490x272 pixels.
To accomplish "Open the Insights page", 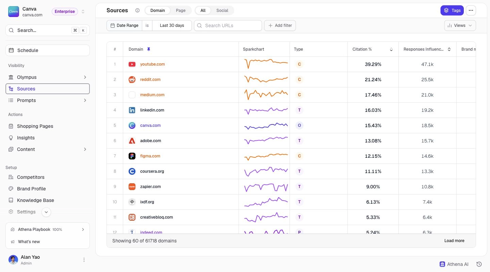I will click(x=48, y=138).
